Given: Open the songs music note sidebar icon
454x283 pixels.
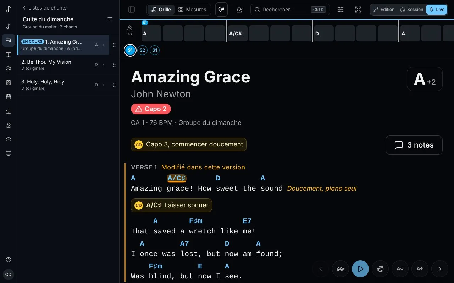Looking at the screenshot, I should point(9,26).
